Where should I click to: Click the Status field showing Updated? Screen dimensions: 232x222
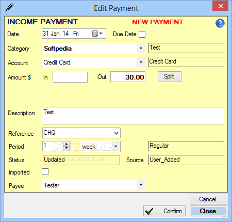click(81, 160)
